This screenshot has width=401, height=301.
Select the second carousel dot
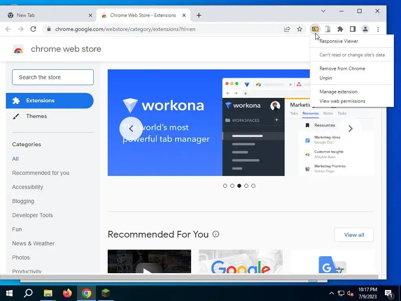232,186
